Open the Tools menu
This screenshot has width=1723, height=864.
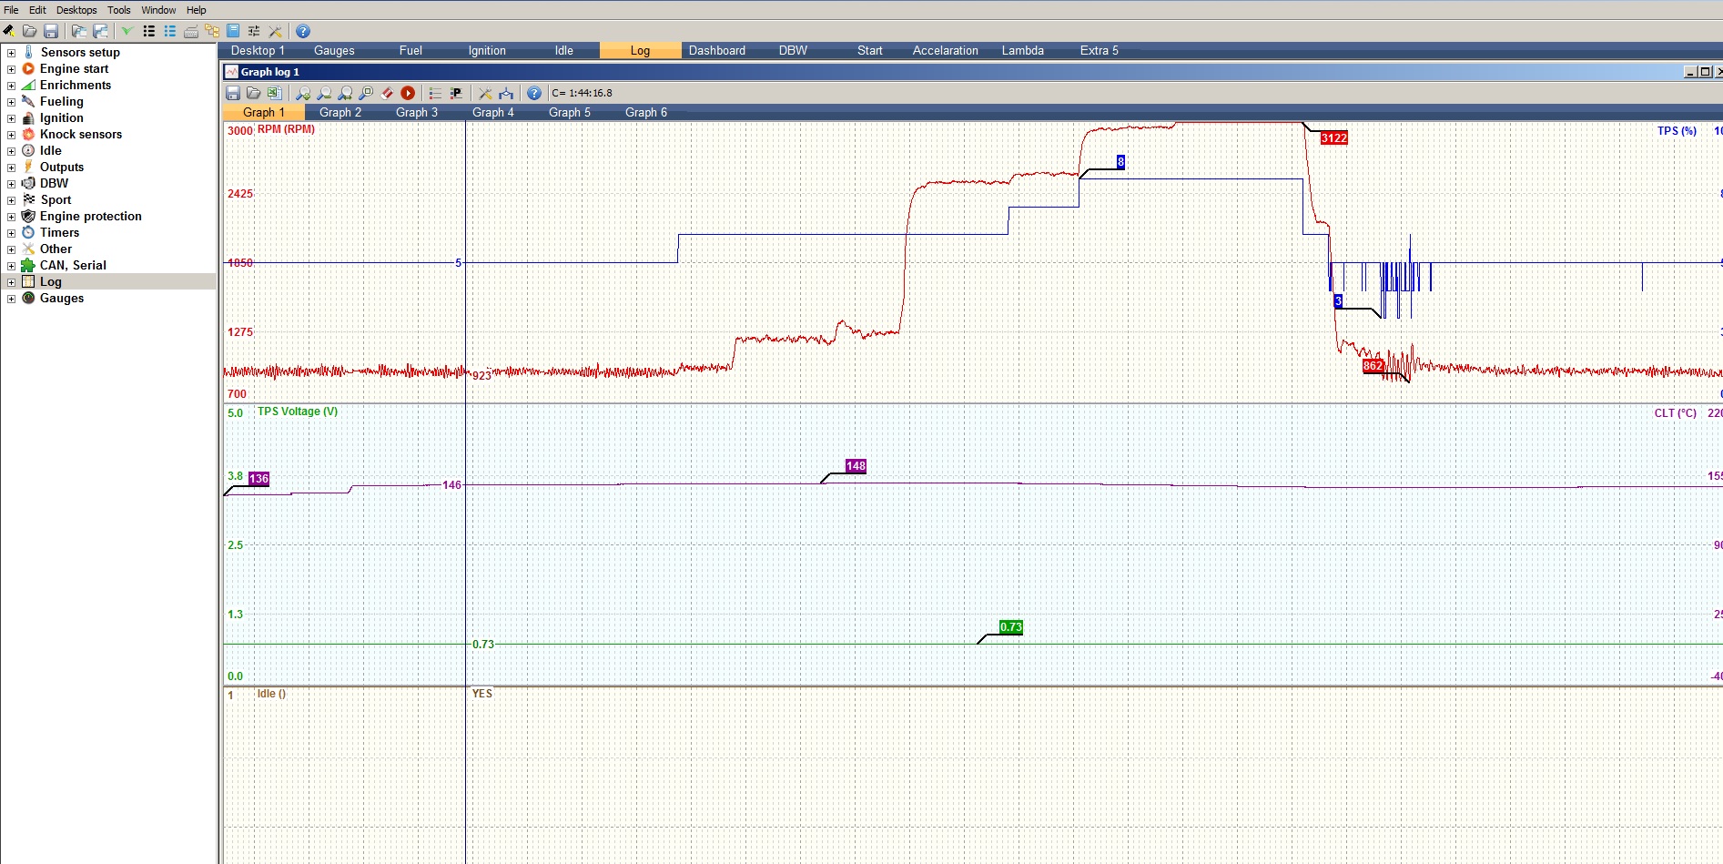tap(118, 10)
